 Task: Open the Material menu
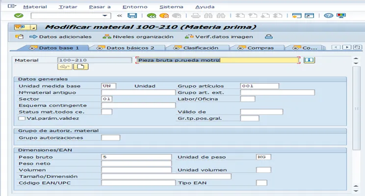[35, 7]
